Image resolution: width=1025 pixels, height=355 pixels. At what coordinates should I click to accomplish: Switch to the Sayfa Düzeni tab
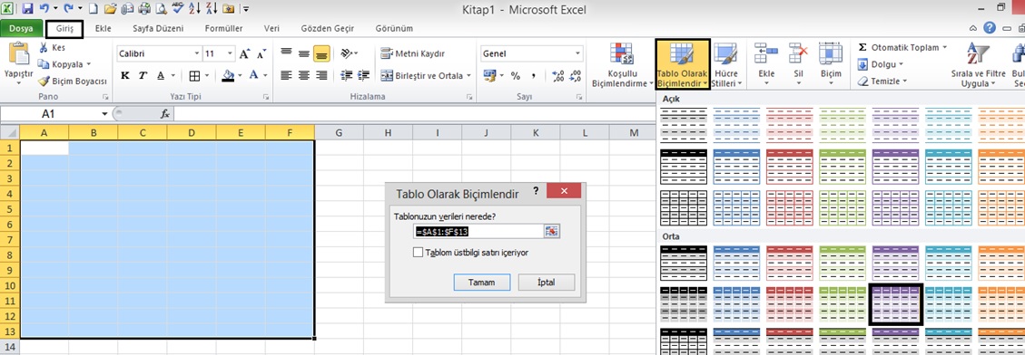[158, 29]
